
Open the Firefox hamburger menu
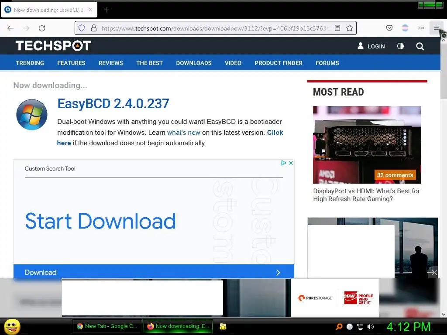pyautogui.click(x=437, y=28)
